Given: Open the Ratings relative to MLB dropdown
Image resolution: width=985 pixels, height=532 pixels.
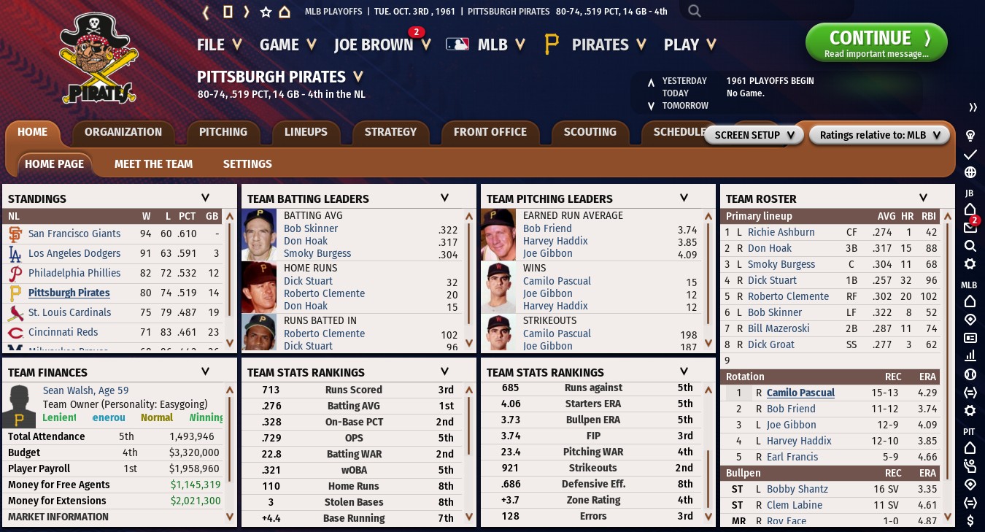Looking at the screenshot, I should pyautogui.click(x=879, y=135).
